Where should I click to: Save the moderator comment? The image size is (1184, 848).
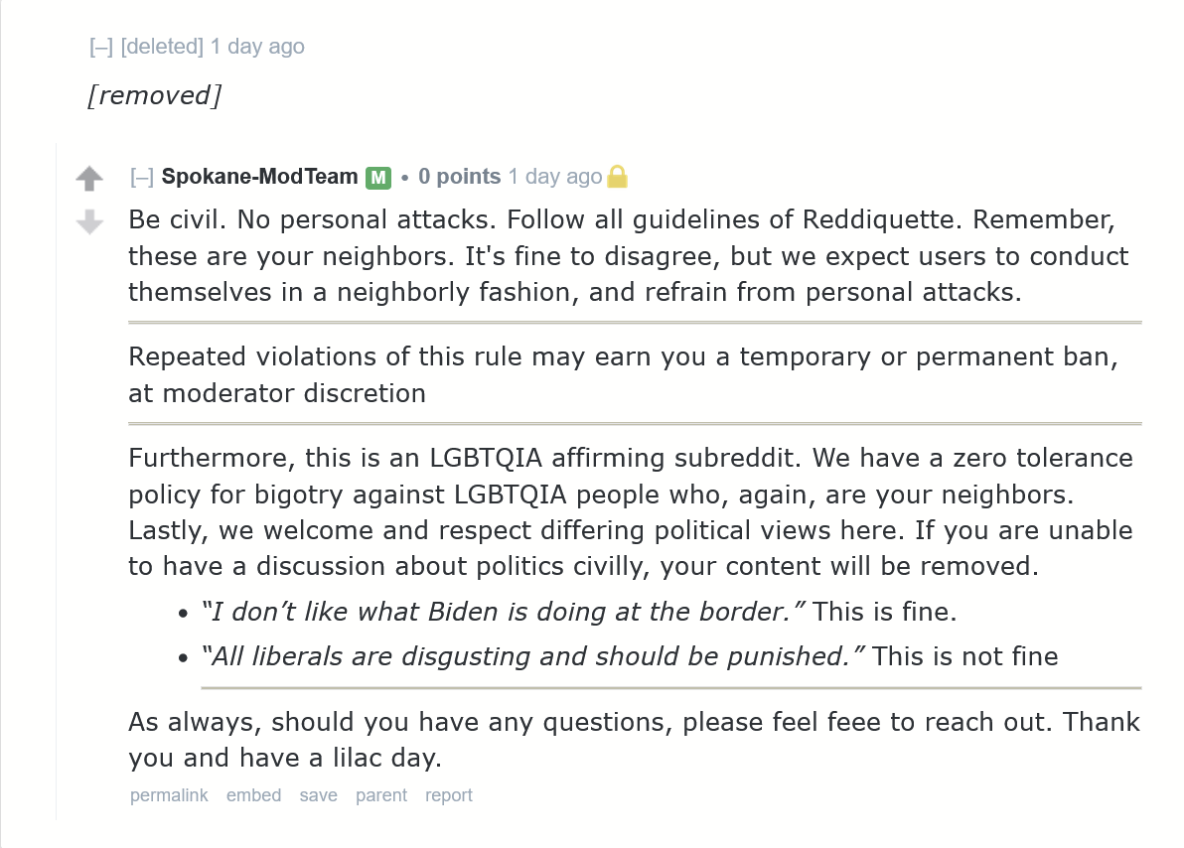coord(318,795)
